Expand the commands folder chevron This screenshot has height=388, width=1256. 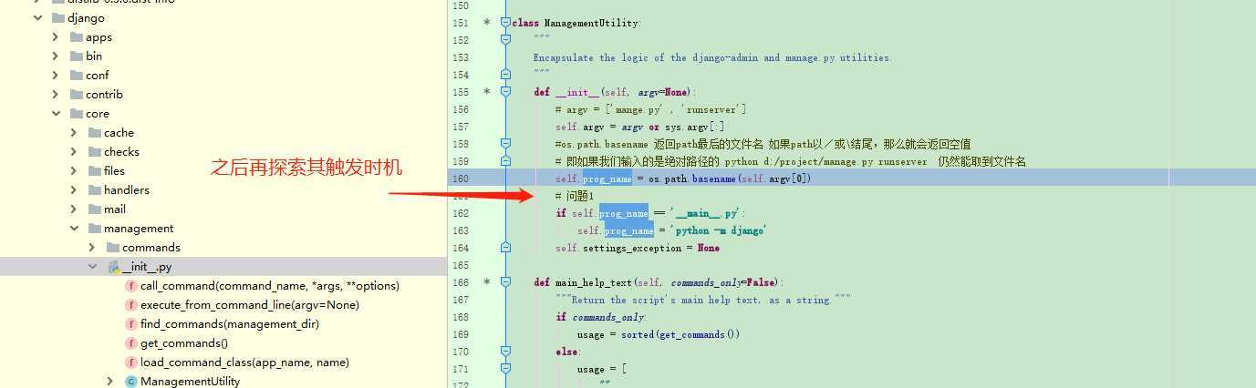(92, 247)
